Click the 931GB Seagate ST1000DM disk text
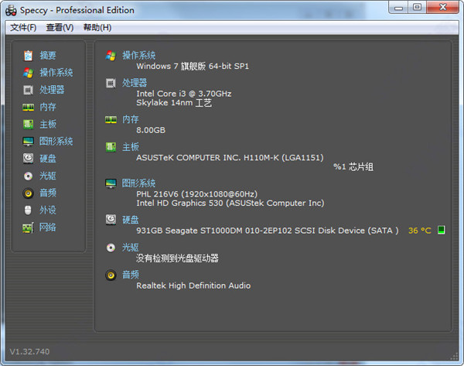This screenshot has height=366, width=464. [x=268, y=231]
